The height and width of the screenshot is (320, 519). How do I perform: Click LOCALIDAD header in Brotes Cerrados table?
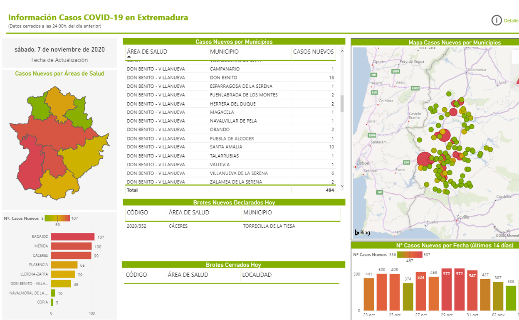pyautogui.click(x=257, y=275)
